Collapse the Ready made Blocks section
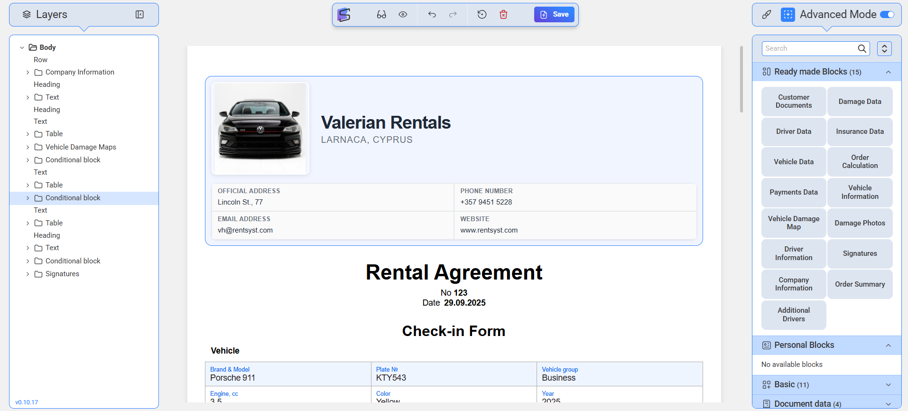The image size is (908, 411). tap(888, 72)
